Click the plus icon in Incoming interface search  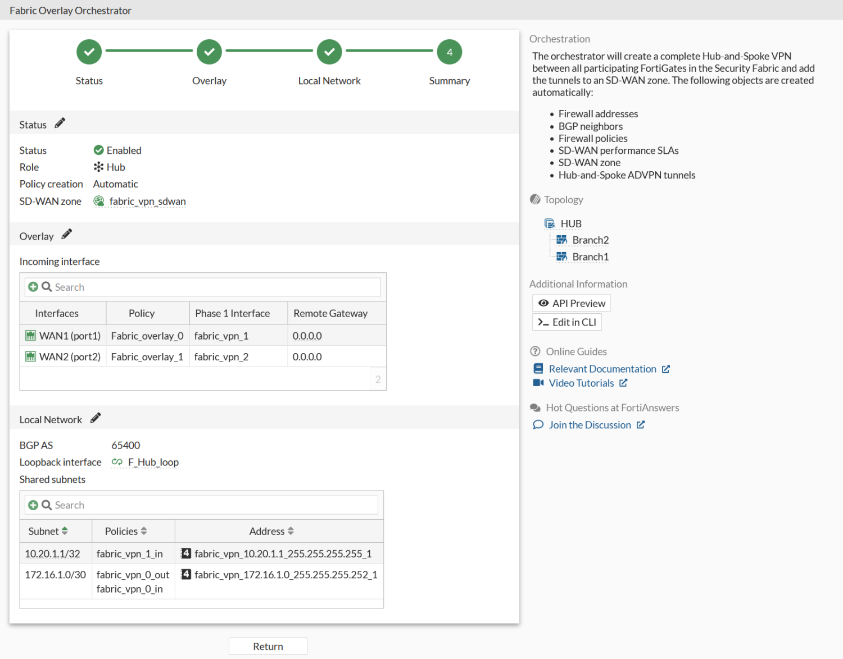coord(33,287)
